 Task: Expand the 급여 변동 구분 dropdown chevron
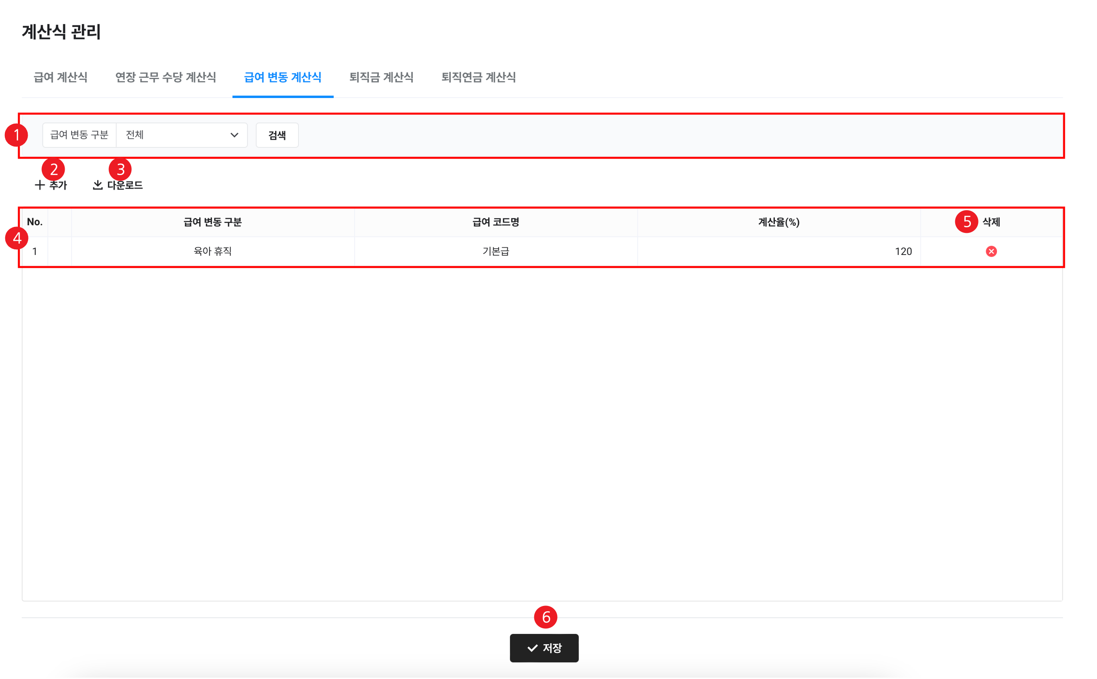coord(234,135)
